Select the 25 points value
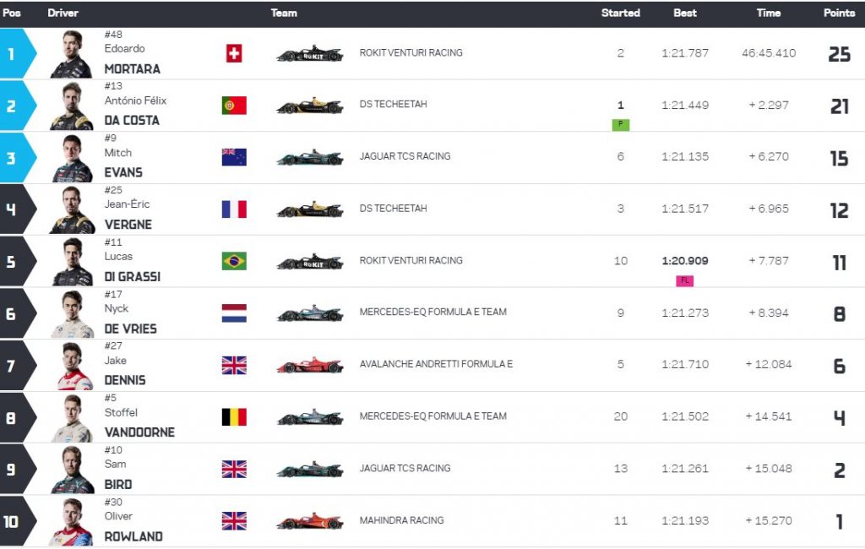The image size is (865, 549). coord(839,54)
